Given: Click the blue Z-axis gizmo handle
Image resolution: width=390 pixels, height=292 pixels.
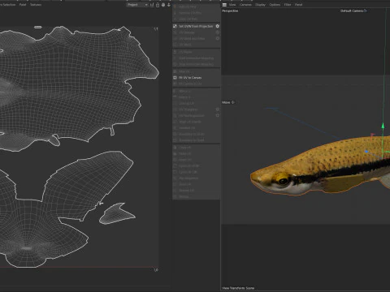Looking at the screenshot, I should (366, 152).
